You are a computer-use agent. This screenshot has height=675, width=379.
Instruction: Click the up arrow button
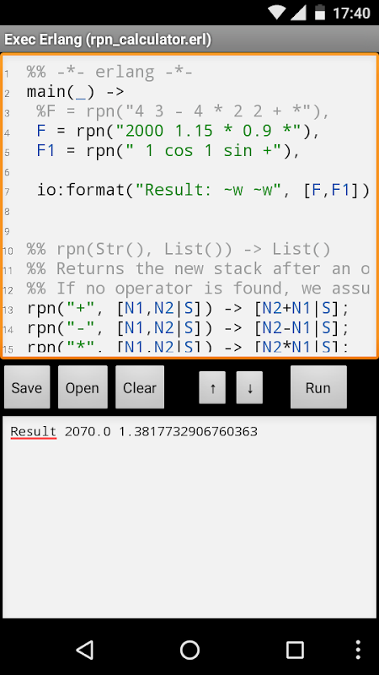(x=212, y=387)
